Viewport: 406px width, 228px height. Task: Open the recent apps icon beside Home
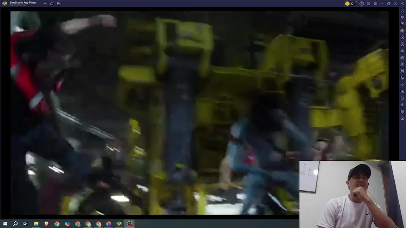(x=59, y=3)
